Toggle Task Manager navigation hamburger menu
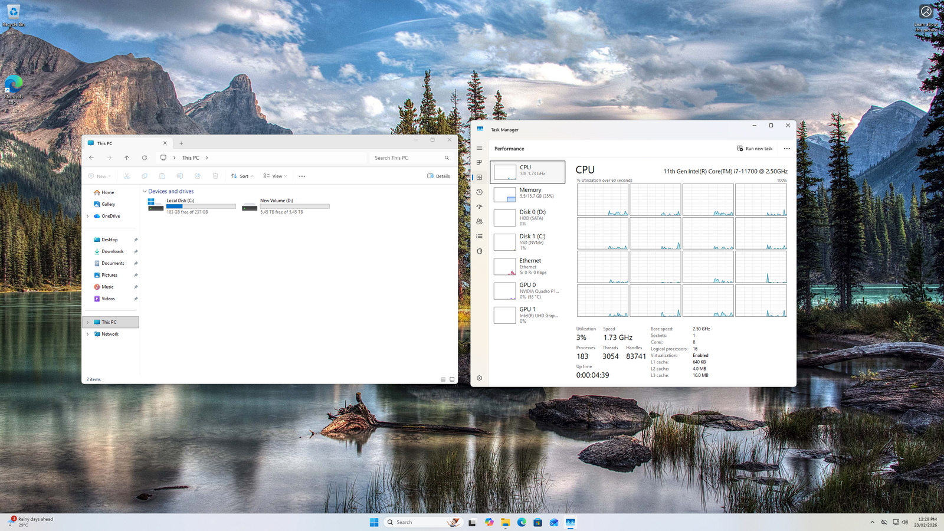This screenshot has width=944, height=531. click(x=479, y=148)
